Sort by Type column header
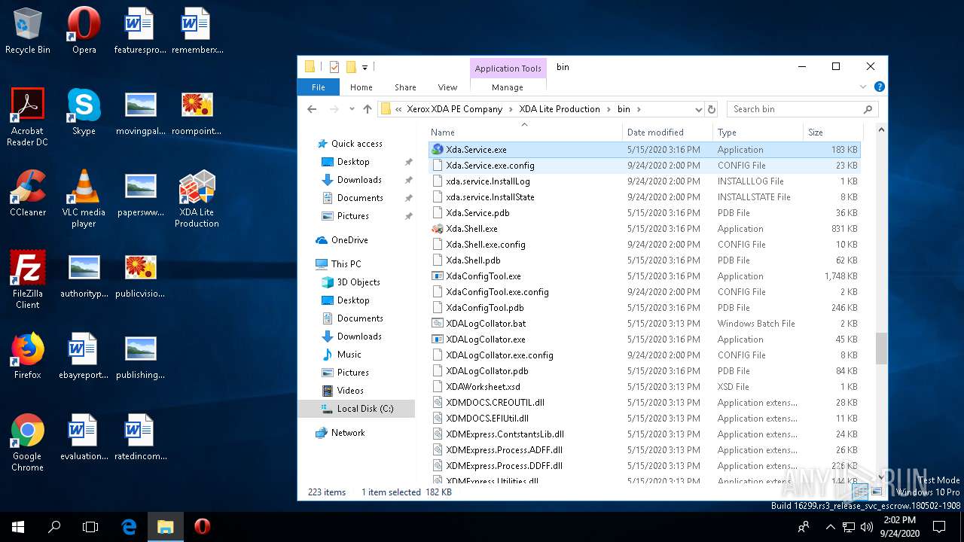Viewport: 964px width, 542px height. [x=758, y=132]
